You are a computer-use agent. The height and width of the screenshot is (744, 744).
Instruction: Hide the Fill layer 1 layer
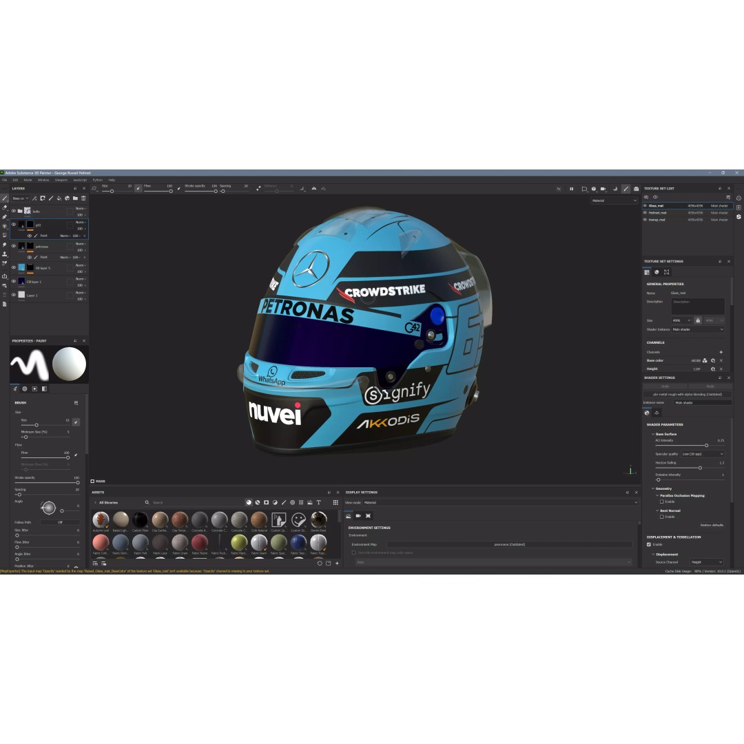[x=14, y=281]
